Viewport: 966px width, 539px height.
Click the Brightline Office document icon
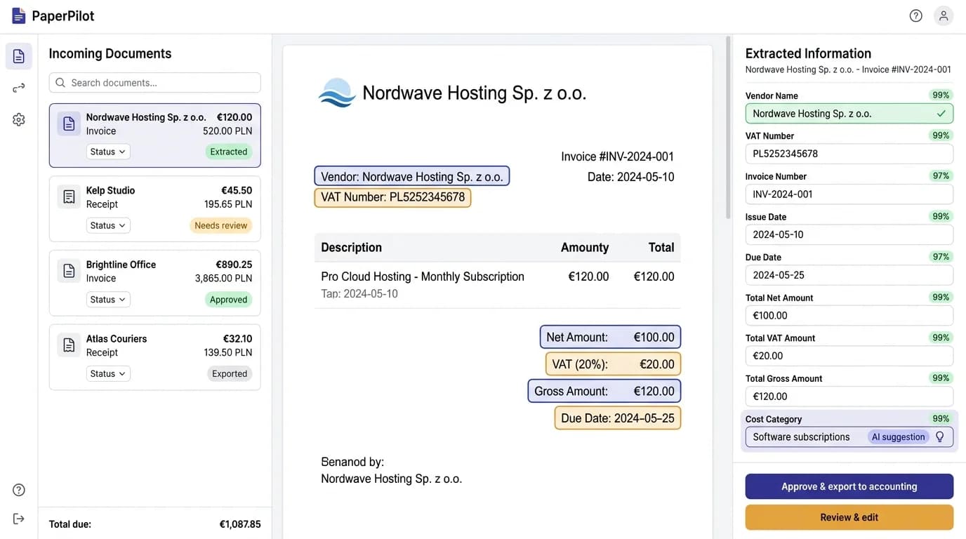(69, 271)
